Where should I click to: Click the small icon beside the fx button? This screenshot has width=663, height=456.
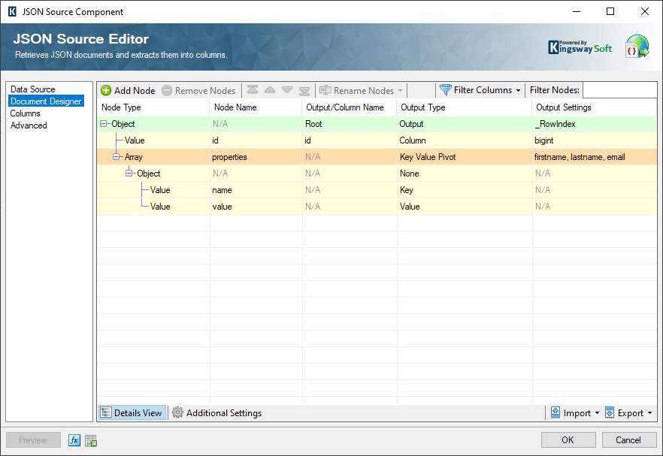90,440
